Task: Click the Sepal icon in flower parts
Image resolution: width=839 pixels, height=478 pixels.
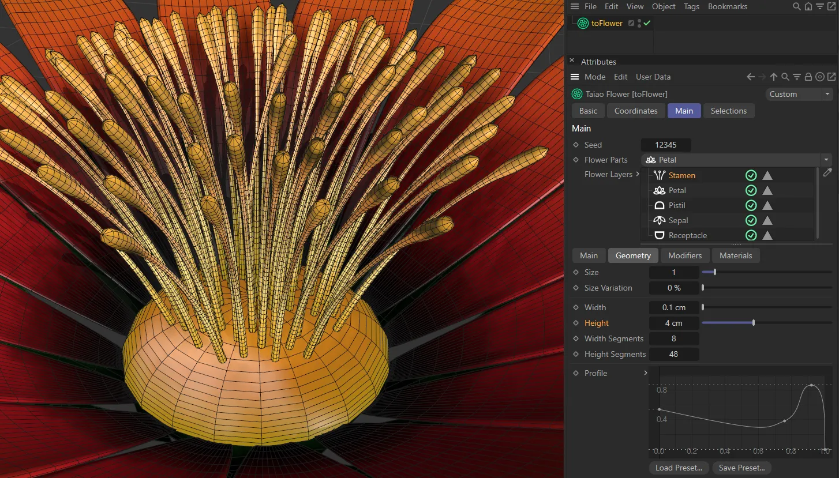Action: click(659, 220)
